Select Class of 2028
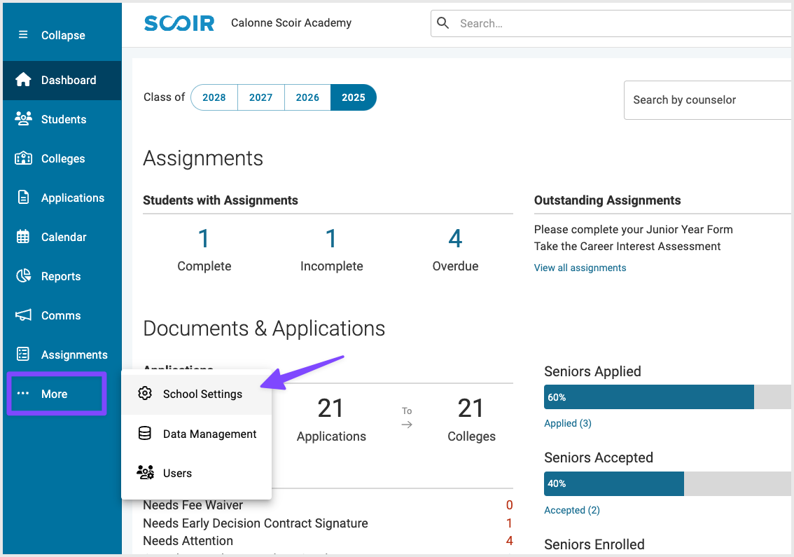 point(214,97)
